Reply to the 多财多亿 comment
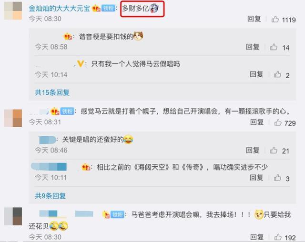305x242 pixels. [254, 19]
